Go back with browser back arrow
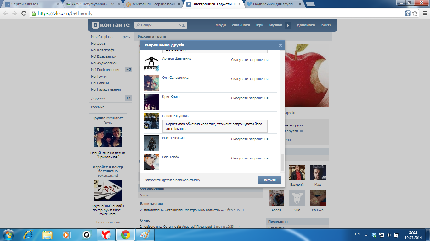The width and height of the screenshot is (430, 241). (6, 13)
